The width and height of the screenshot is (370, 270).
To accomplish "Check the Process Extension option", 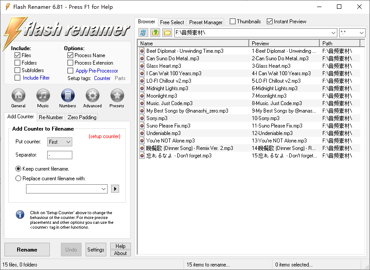I will coord(71,63).
